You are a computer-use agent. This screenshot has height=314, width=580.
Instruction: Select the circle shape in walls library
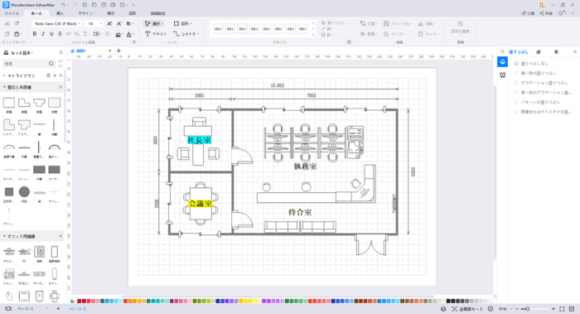tap(24, 192)
